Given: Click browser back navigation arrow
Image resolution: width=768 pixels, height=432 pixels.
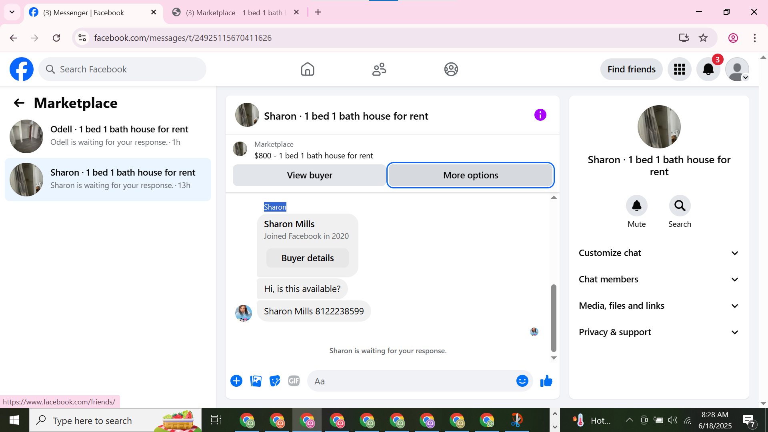Looking at the screenshot, I should 13,38.
